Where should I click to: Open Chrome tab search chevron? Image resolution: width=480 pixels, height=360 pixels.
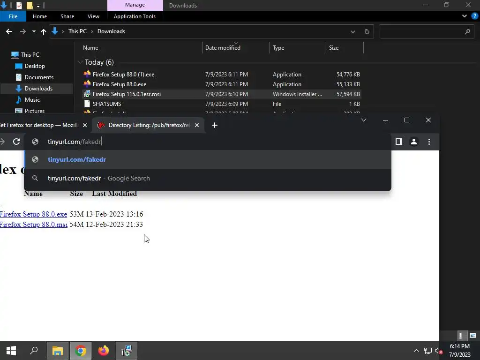point(364,120)
